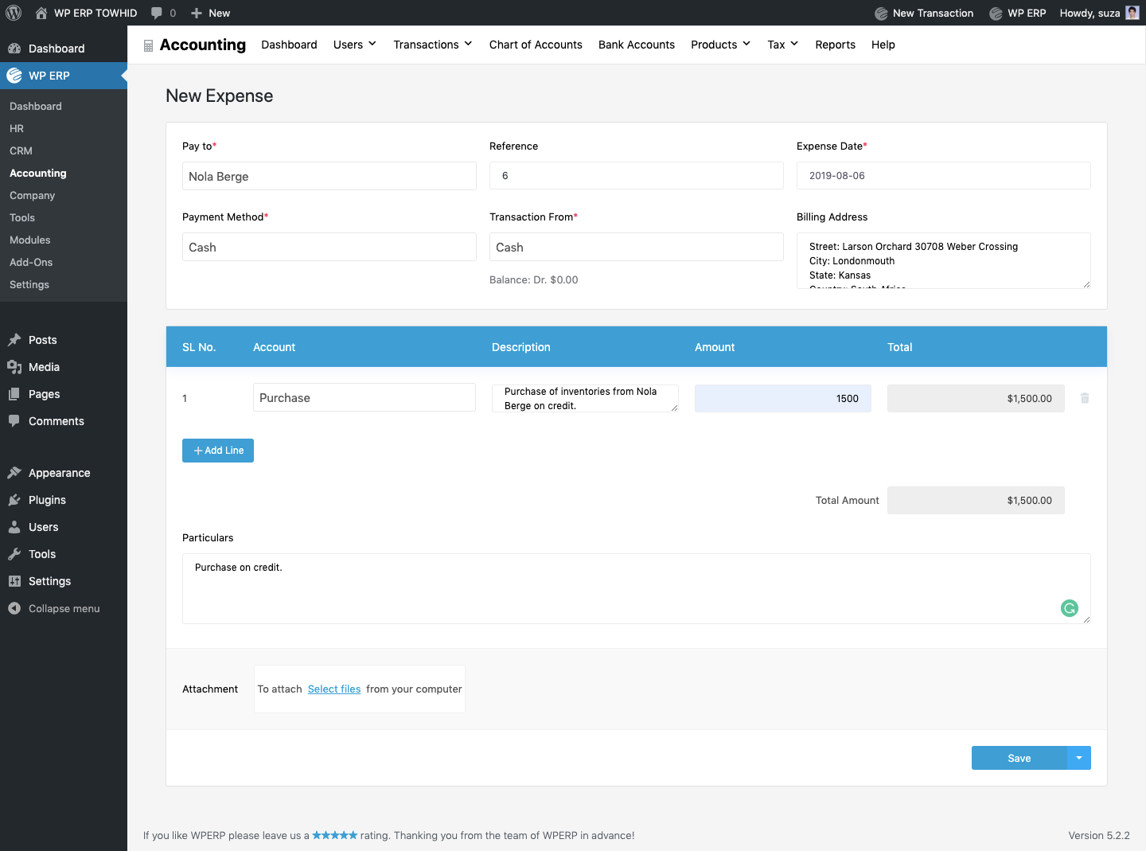Delete line 1 with the trash icon
Screen dimensions: 1146x851
click(x=1085, y=398)
